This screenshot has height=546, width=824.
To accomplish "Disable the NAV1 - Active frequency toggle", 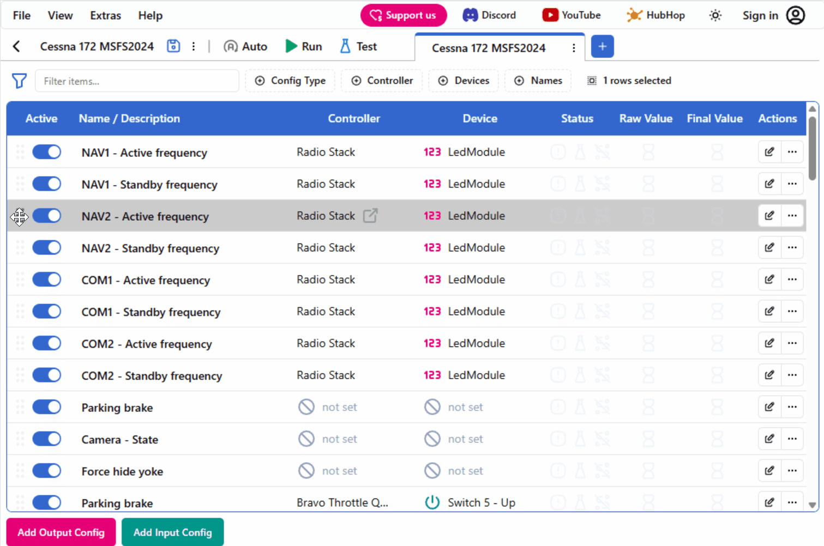I will (46, 151).
